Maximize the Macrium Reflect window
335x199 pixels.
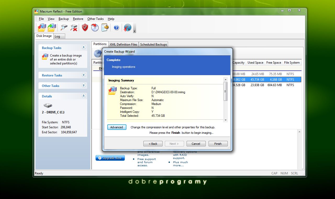289,10
